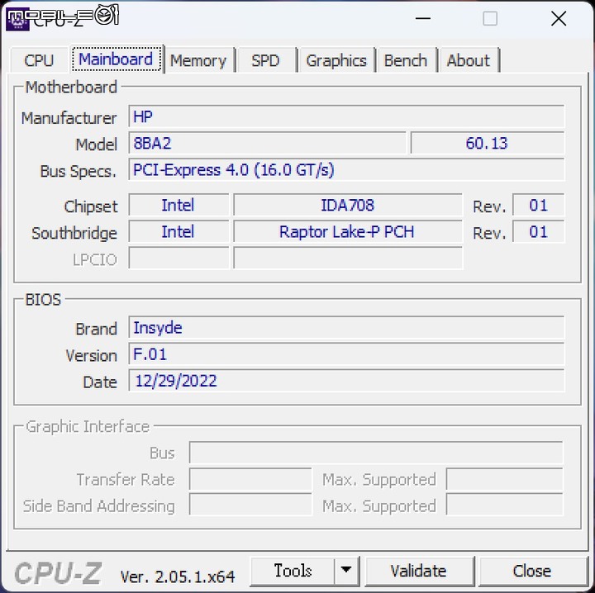Click the Chipset vendor field showing Intel
This screenshot has width=595, height=593.
pos(178,205)
